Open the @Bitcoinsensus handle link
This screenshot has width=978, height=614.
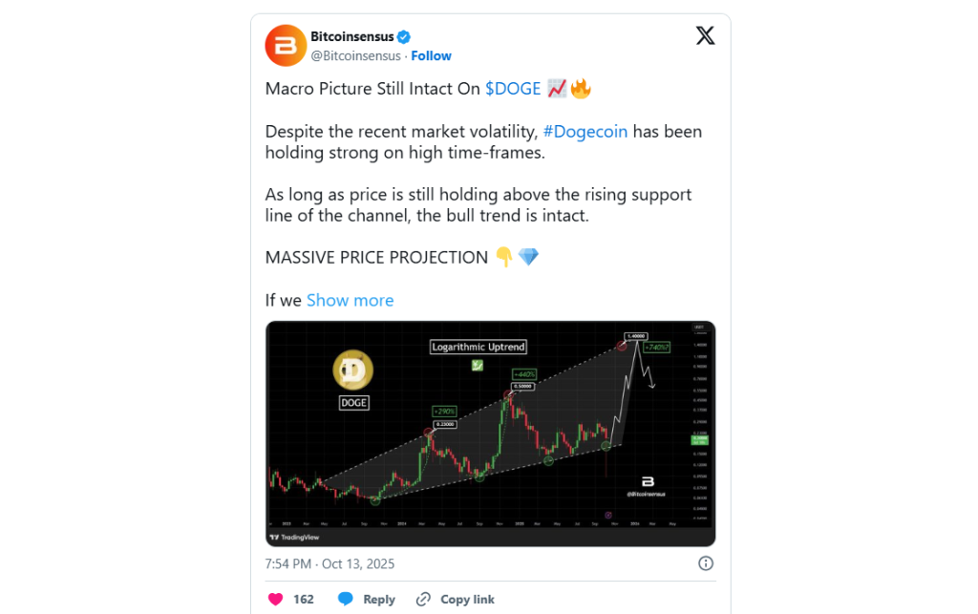pyautogui.click(x=356, y=56)
